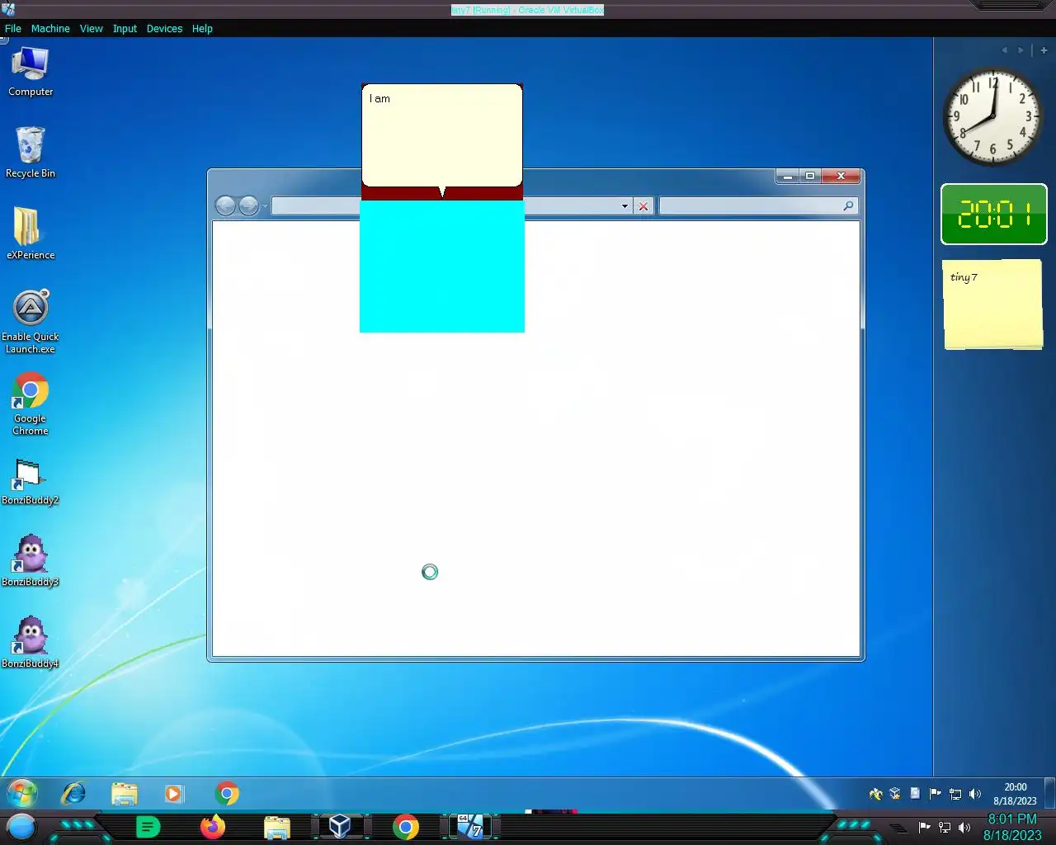1056x845 pixels.
Task: Open Windows Media Player from guest taskbar
Action: [x=173, y=794]
